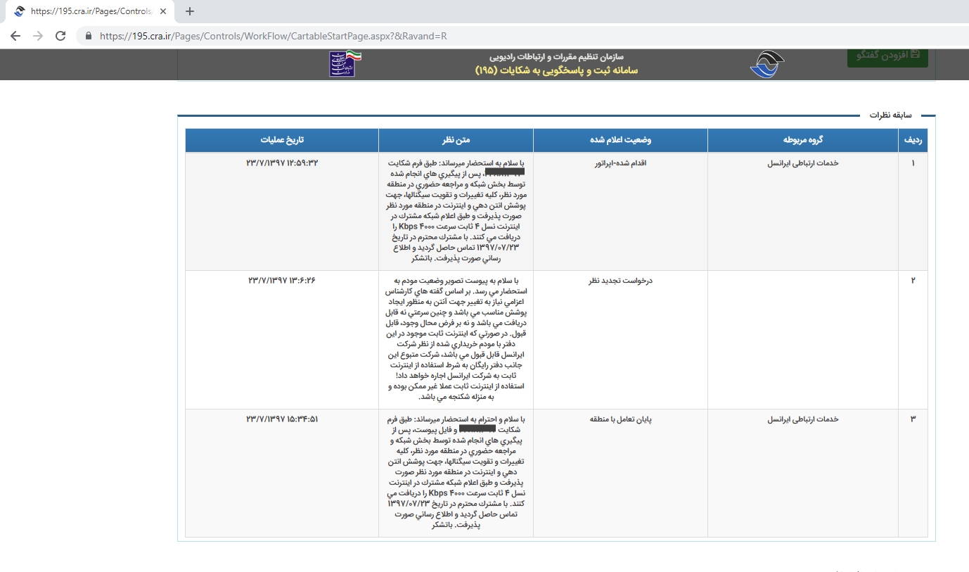Viewport: 969px width, 572px height.
Task: Click خدمات ارتباطی ایرانسل in row ۳
Action: pos(803,419)
